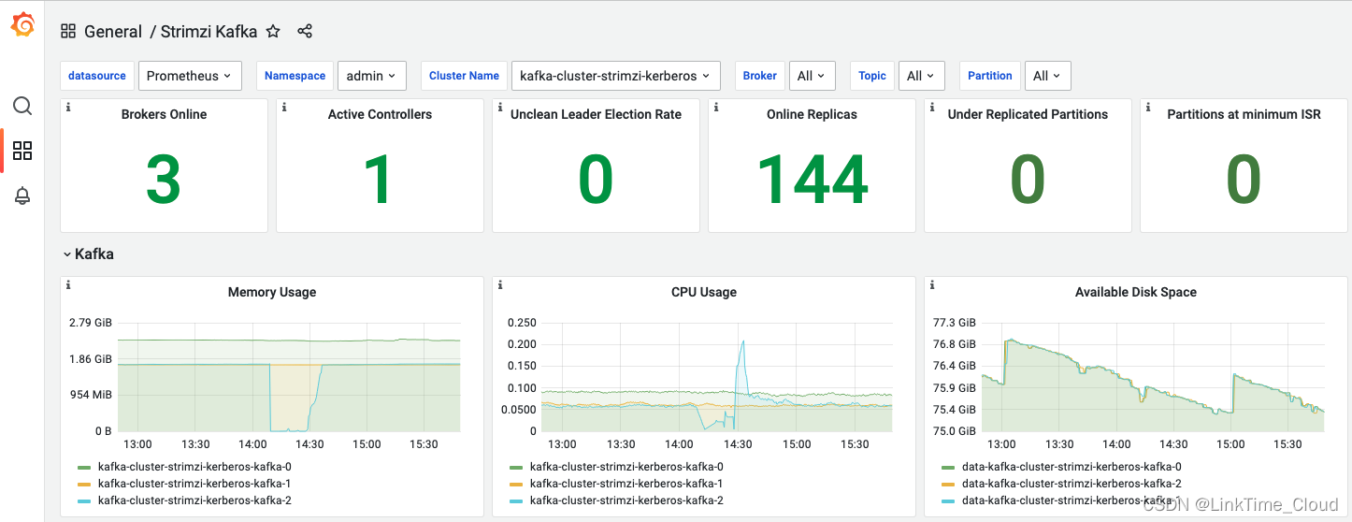Click info icon on Available Disk Space panel
This screenshot has width=1352, height=522.
point(932,285)
